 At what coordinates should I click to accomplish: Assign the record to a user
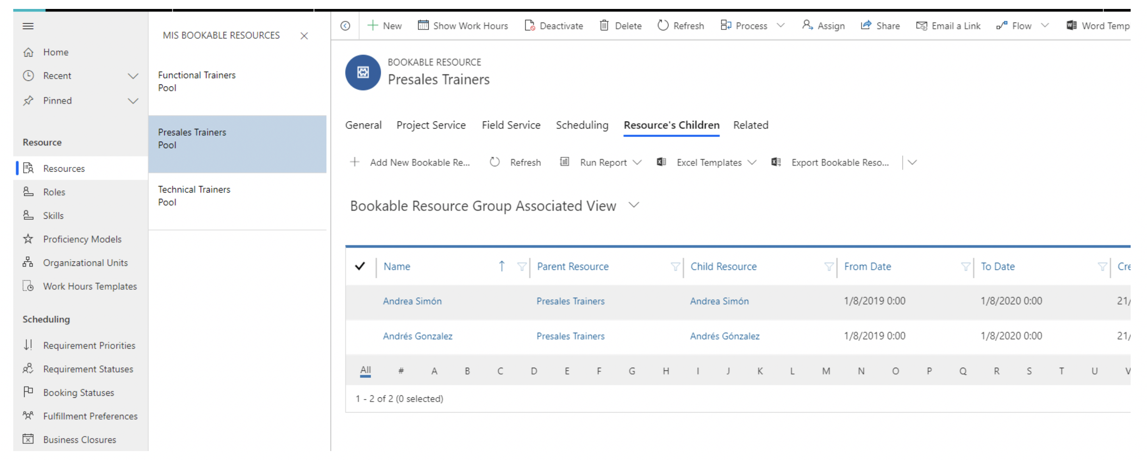[x=823, y=26]
